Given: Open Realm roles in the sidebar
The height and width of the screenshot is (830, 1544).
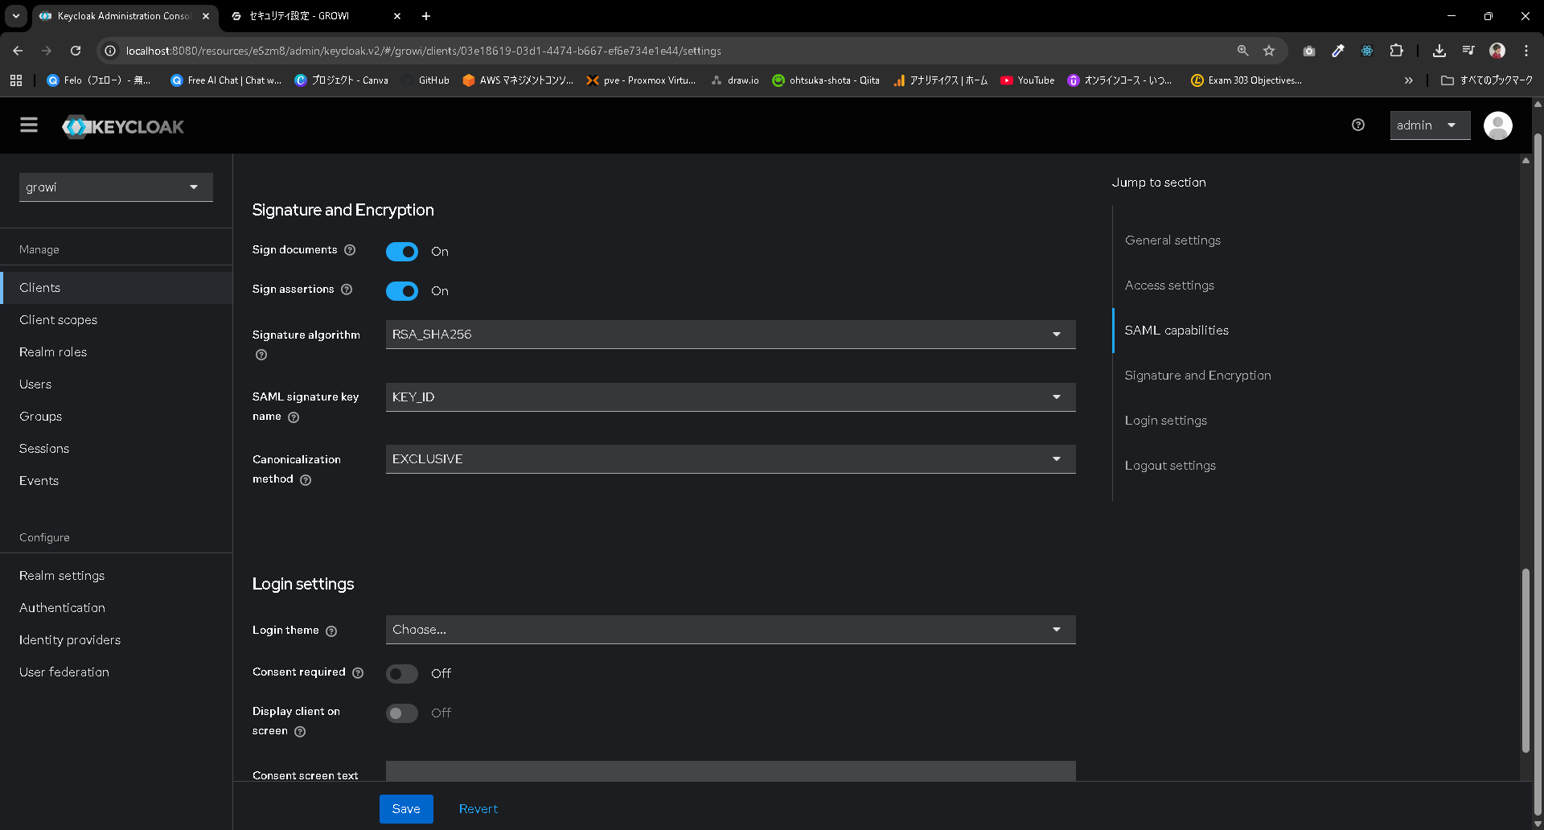Looking at the screenshot, I should click(x=117, y=352).
